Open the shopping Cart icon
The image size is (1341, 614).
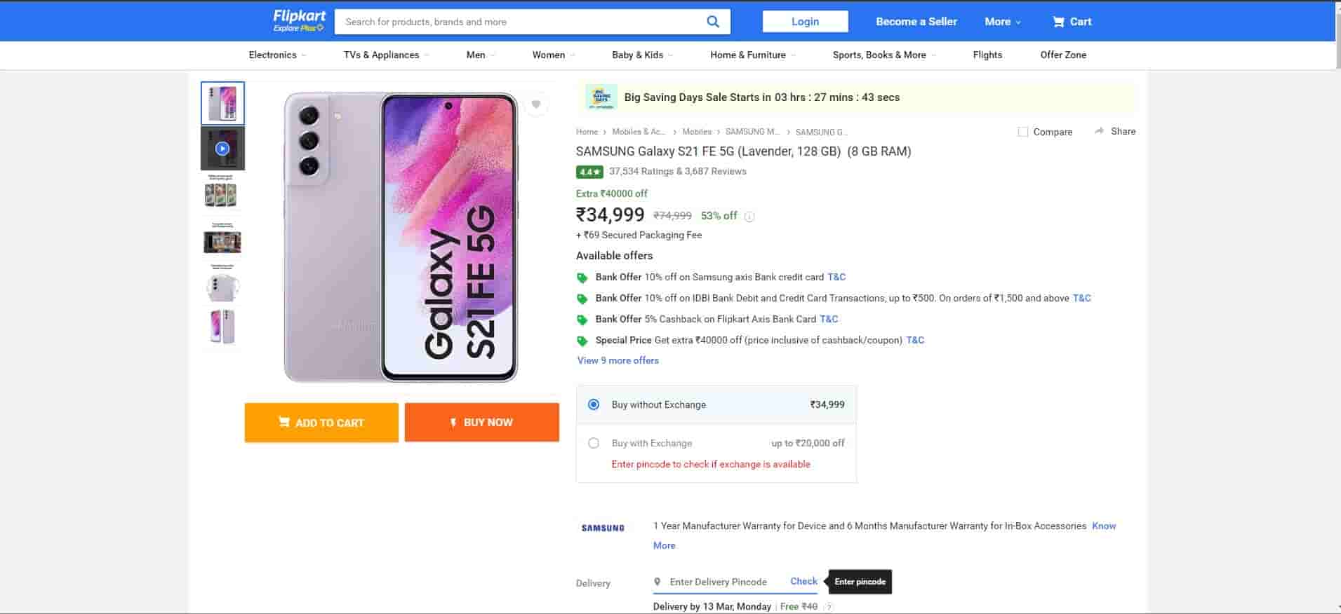click(x=1058, y=22)
